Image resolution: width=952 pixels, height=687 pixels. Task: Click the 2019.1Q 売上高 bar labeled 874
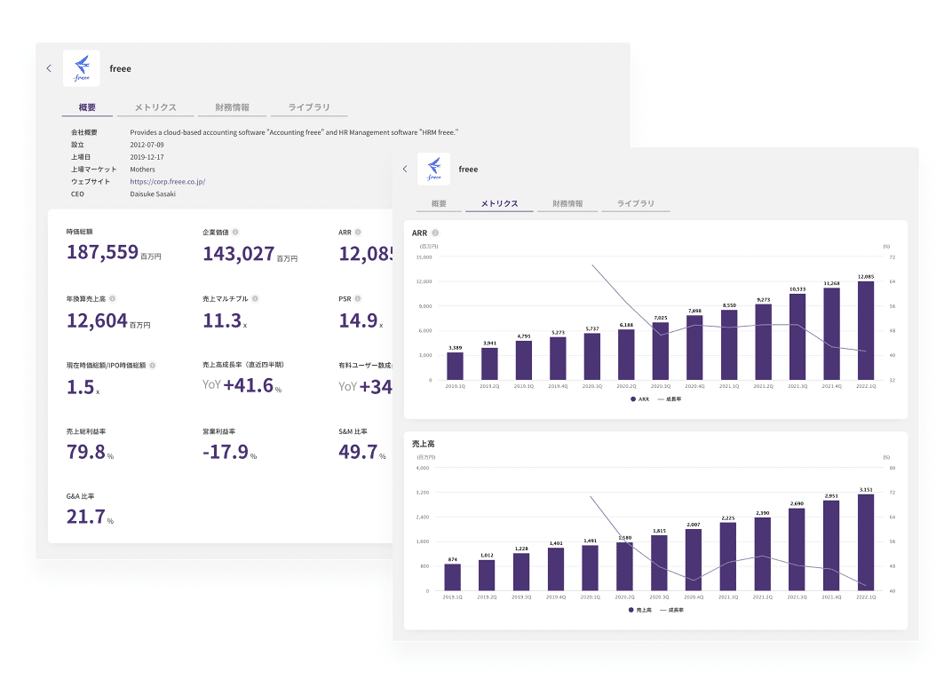tap(452, 577)
